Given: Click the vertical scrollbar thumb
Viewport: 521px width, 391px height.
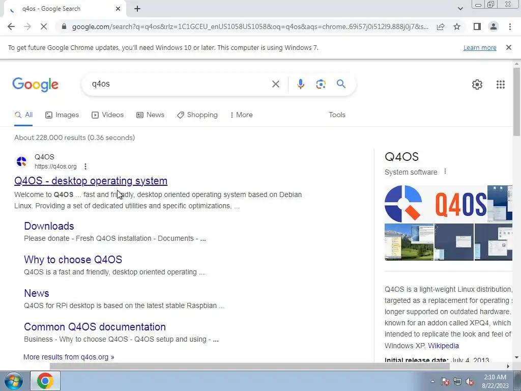Looking at the screenshot, I should pos(516,102).
